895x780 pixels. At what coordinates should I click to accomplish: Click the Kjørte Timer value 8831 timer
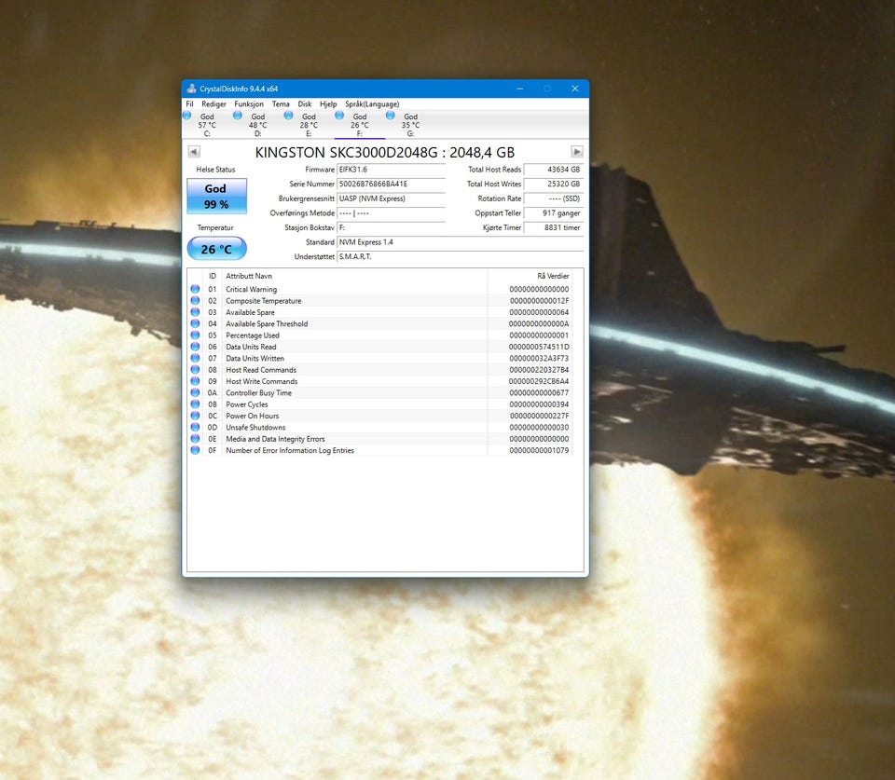click(553, 227)
